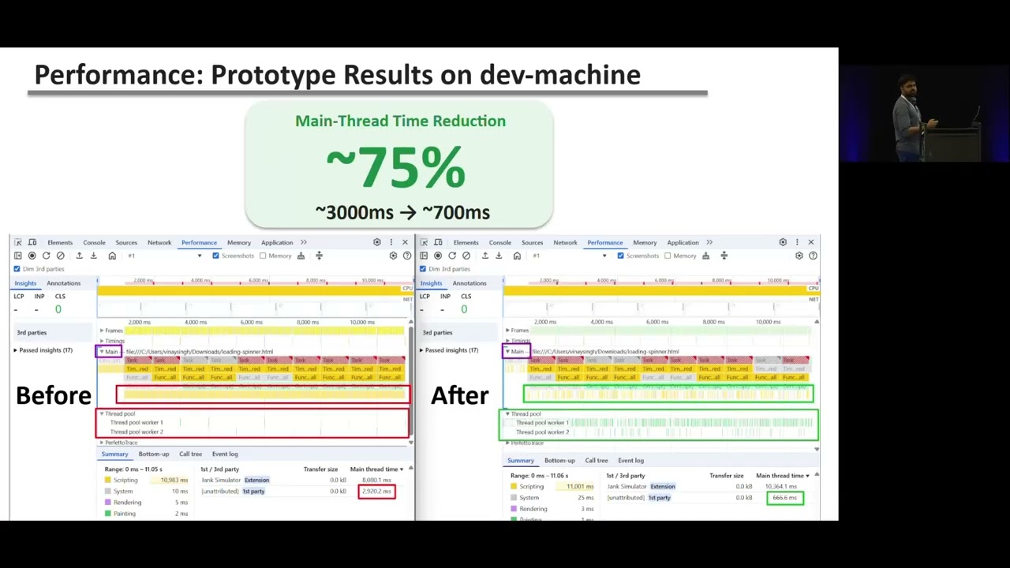Click collect garbage icon in After panel
This screenshot has width=1010, height=568.
click(x=705, y=256)
